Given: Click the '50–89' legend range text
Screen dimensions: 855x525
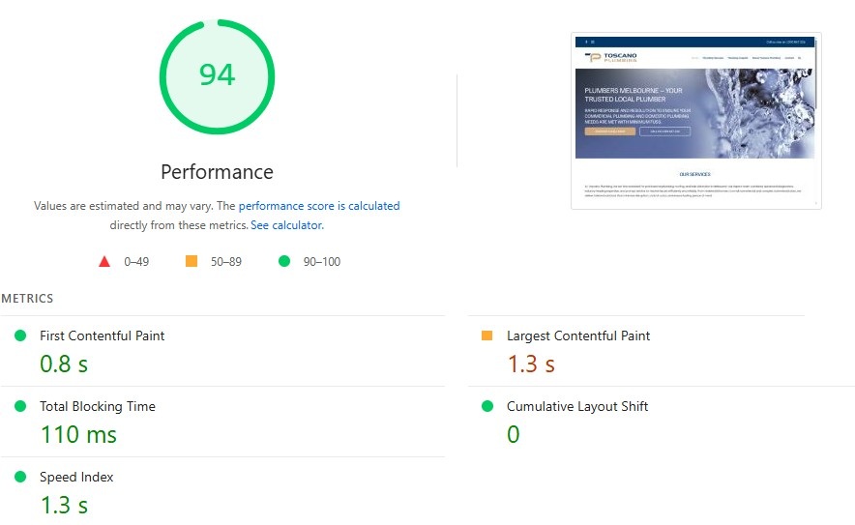Looking at the screenshot, I should point(226,262).
